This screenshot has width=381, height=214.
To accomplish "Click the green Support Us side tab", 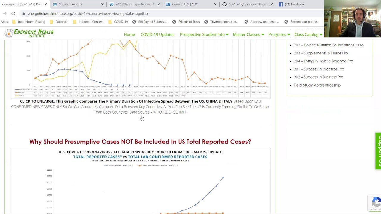I will coord(378,151).
